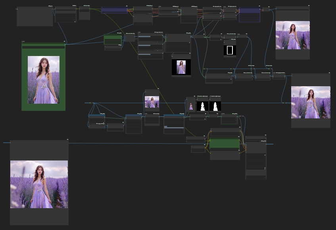336x230 pixels.
Task: Open the filename combo in the green image loader node
Action: (44, 47)
